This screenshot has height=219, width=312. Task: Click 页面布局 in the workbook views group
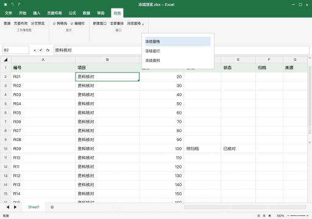pyautogui.click(x=21, y=24)
